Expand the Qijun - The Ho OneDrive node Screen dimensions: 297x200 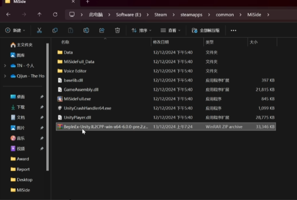tap(5, 76)
